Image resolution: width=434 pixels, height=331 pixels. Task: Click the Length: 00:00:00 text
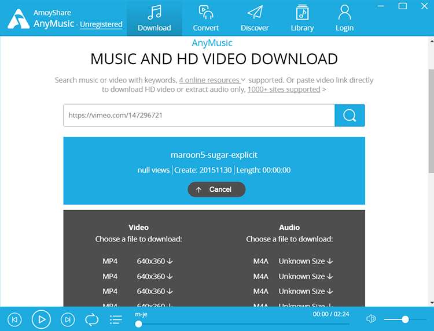point(263,170)
